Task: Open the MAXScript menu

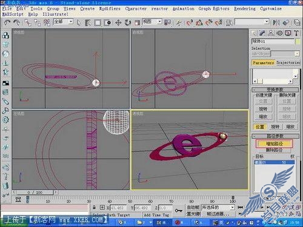Action: click(13, 15)
